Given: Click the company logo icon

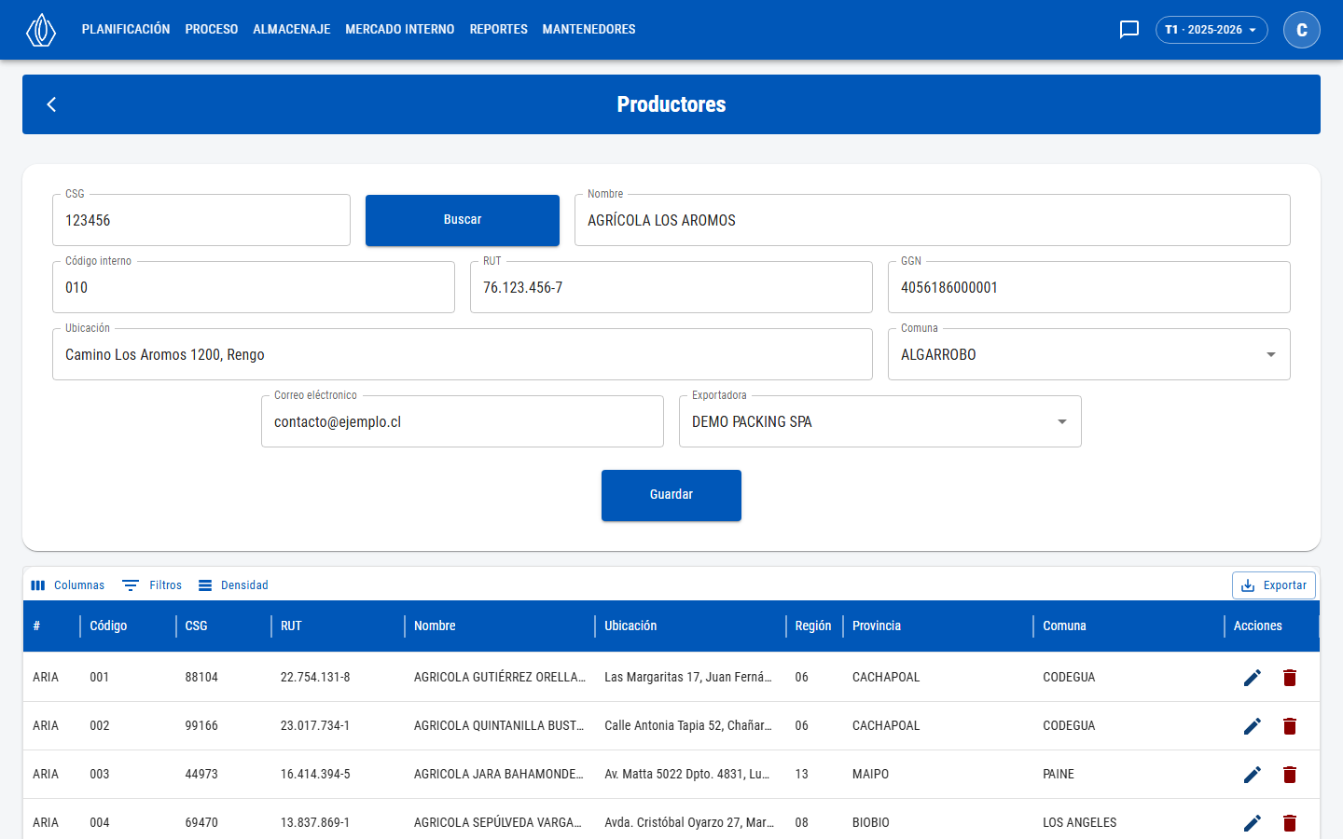Looking at the screenshot, I should [41, 30].
